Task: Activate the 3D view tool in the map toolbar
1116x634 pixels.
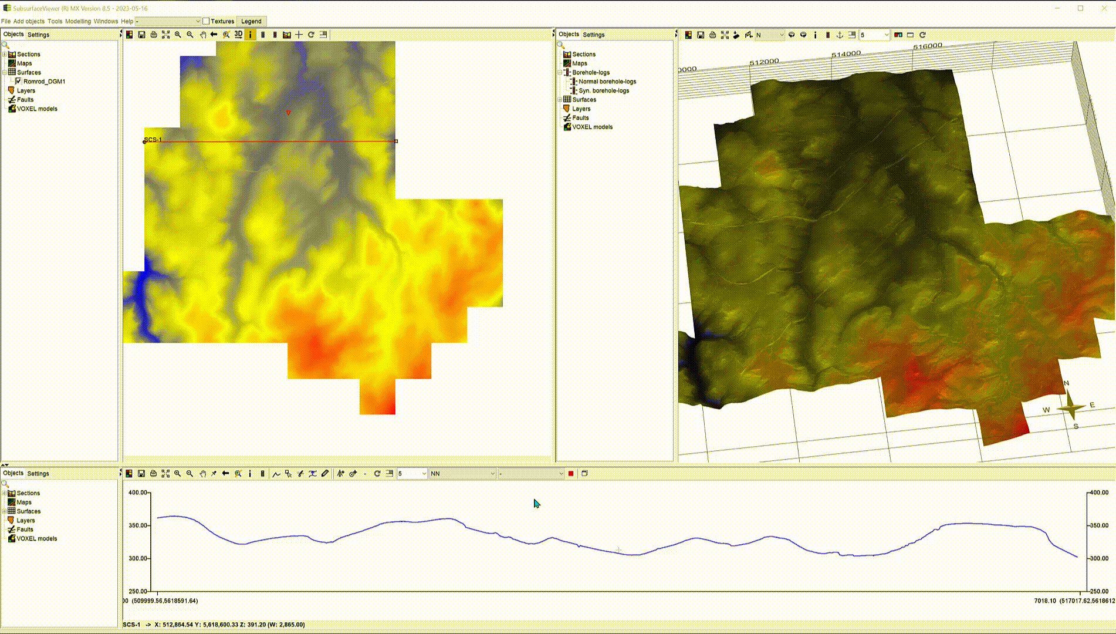Action: 238,35
